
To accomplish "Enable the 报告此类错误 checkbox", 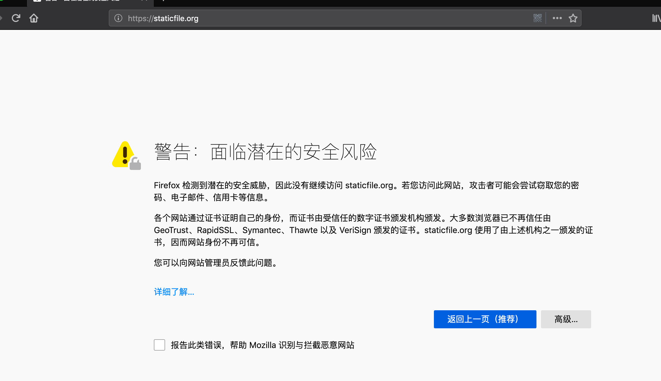I will pyautogui.click(x=159, y=345).
